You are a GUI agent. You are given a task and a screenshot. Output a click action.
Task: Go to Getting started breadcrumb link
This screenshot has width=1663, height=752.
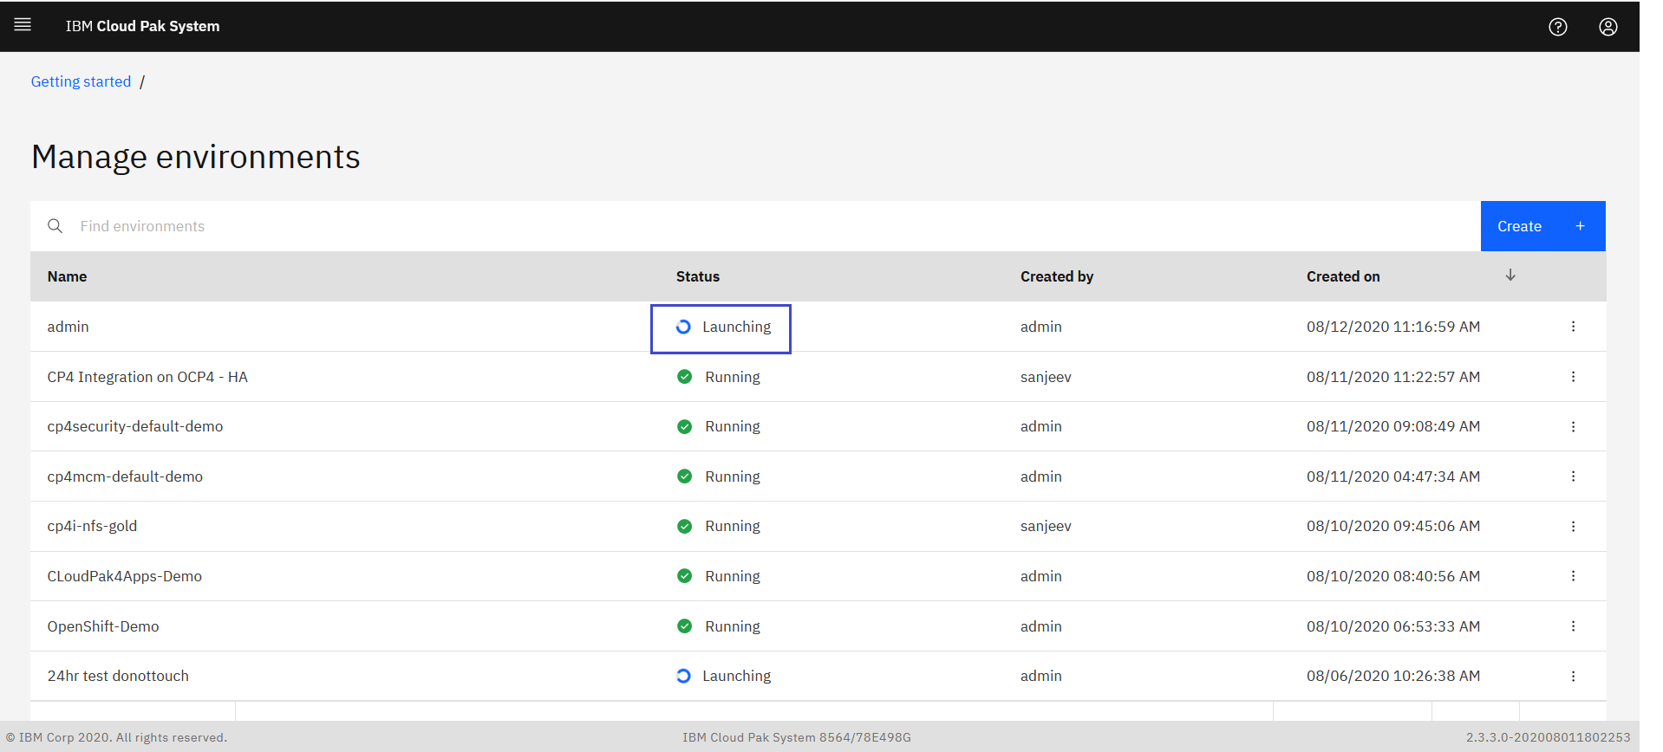pyautogui.click(x=81, y=81)
